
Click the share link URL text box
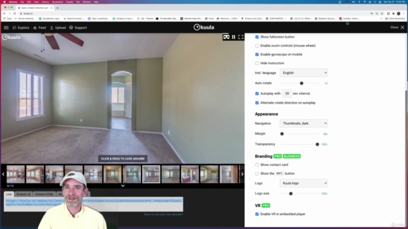94,204
